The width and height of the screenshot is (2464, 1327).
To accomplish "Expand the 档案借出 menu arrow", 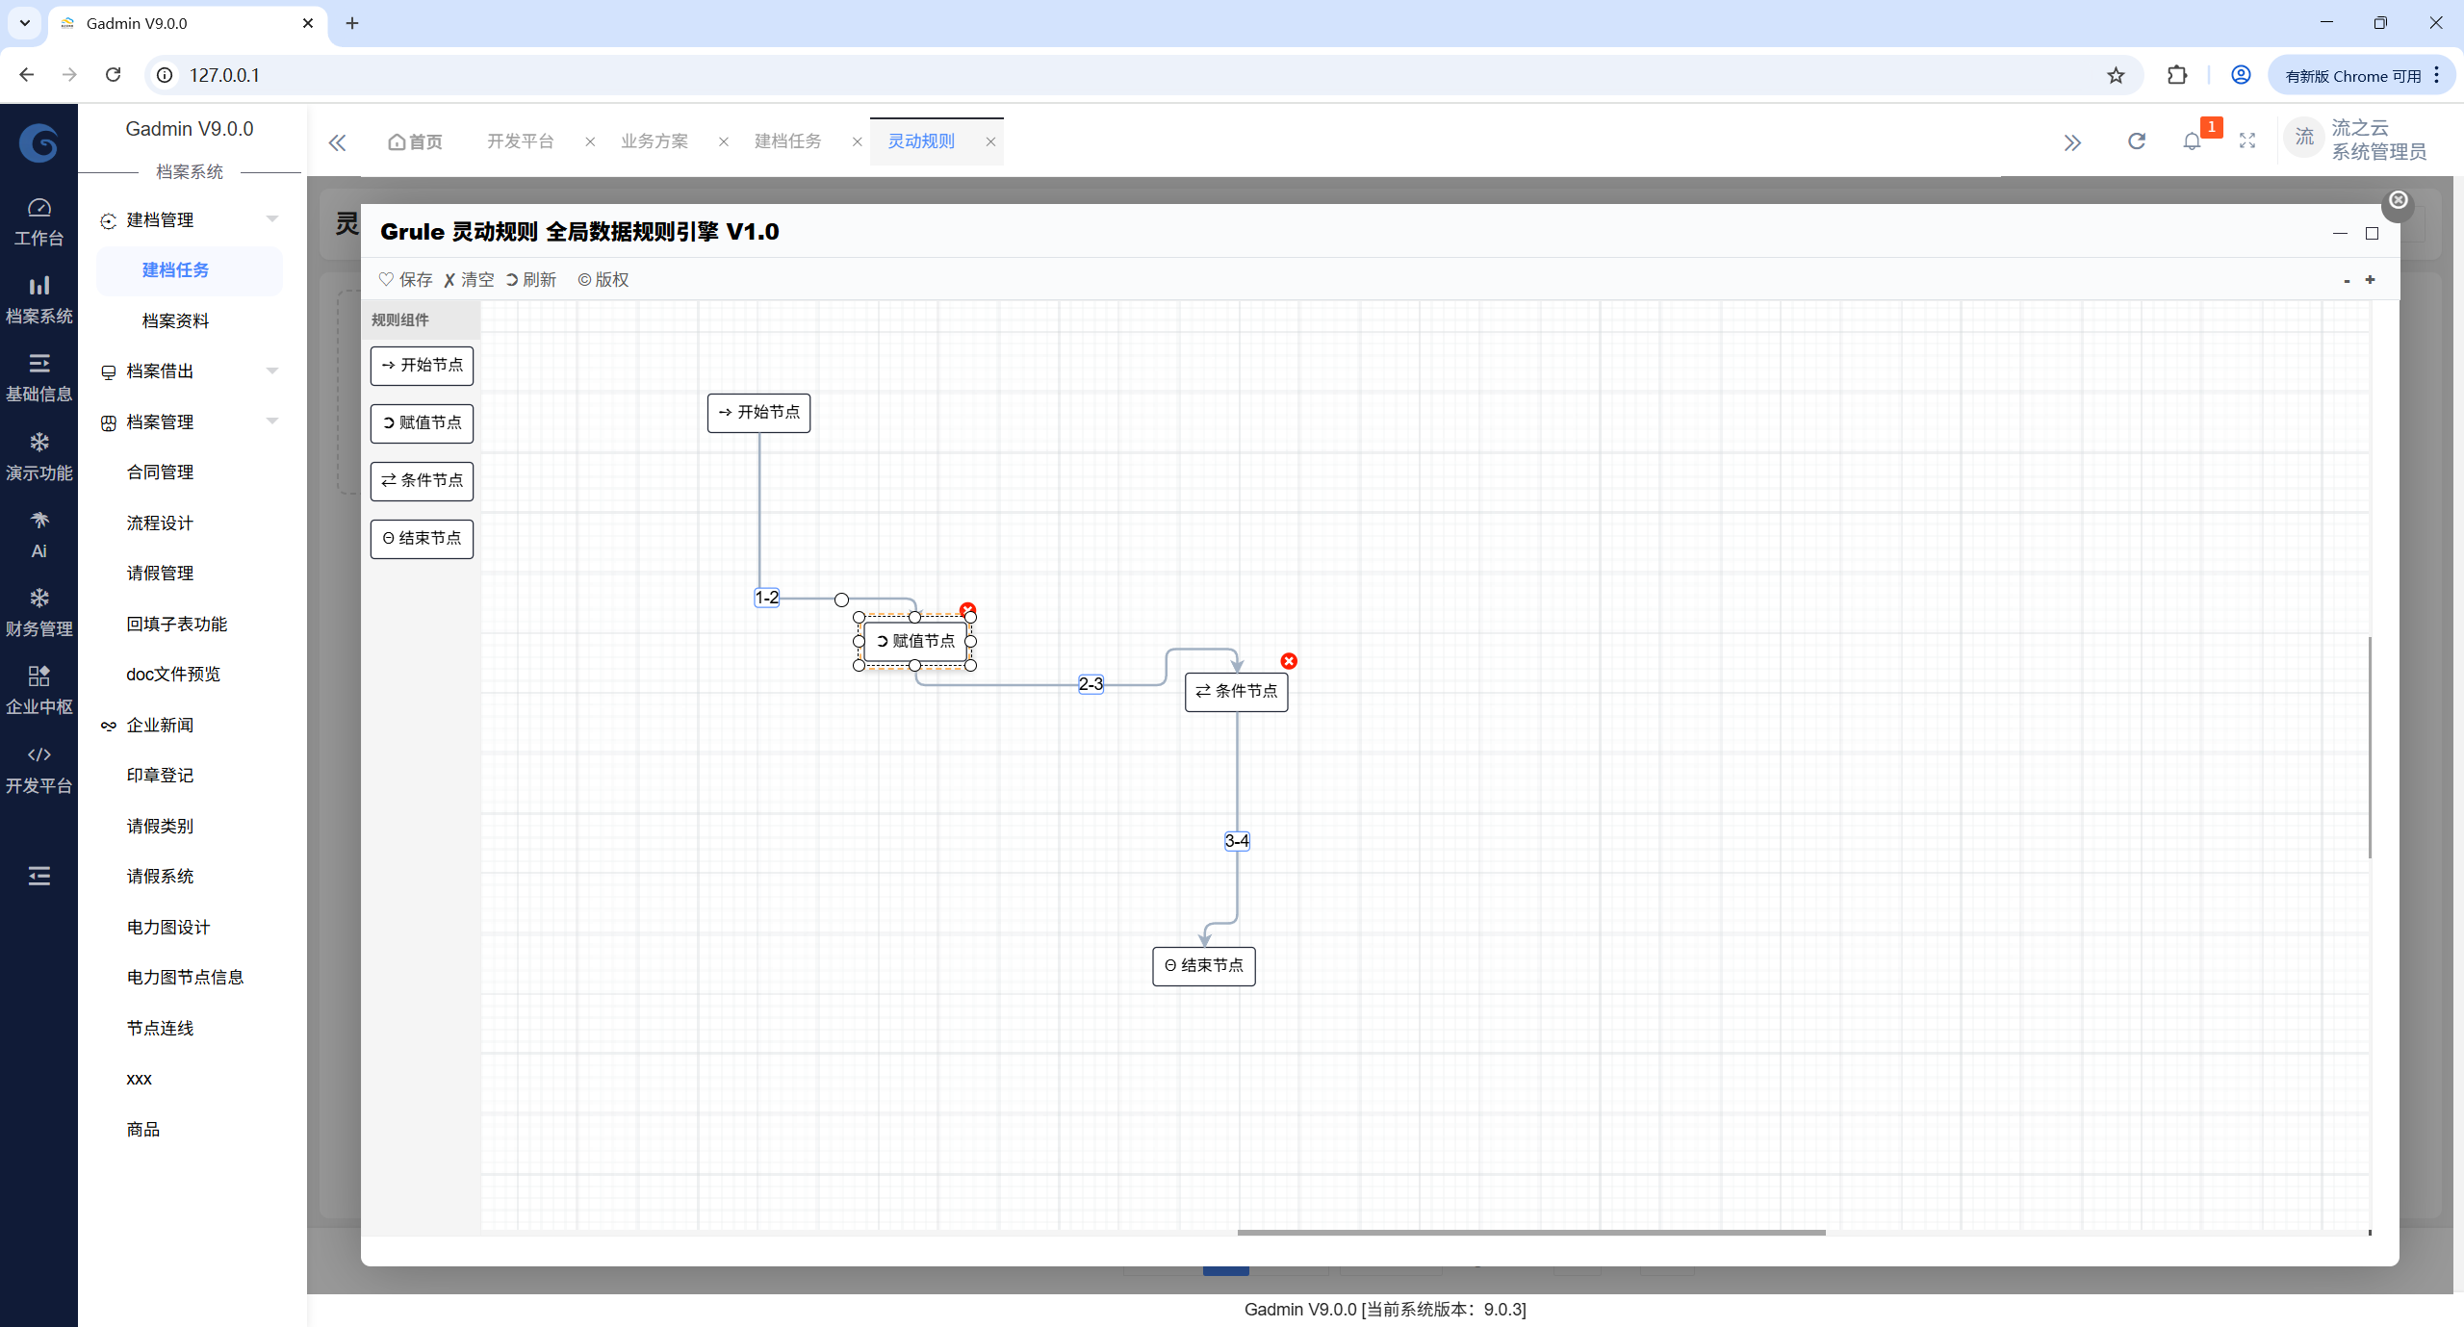I will 272,370.
